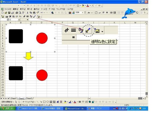
Task: Click the Less Contrast button
Action: [x=13, y=16]
